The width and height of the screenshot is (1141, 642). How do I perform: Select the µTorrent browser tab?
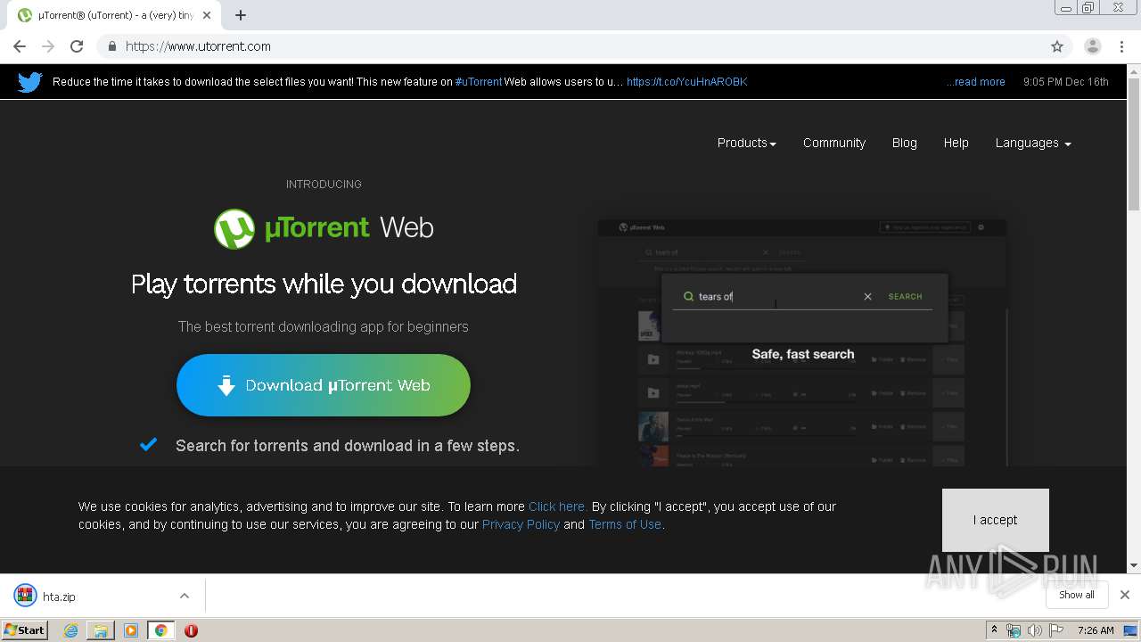coord(116,15)
